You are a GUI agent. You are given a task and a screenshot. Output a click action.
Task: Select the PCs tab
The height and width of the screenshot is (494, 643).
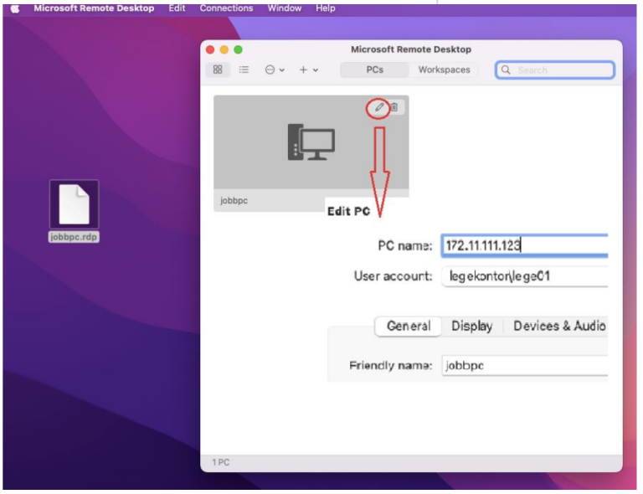point(375,69)
